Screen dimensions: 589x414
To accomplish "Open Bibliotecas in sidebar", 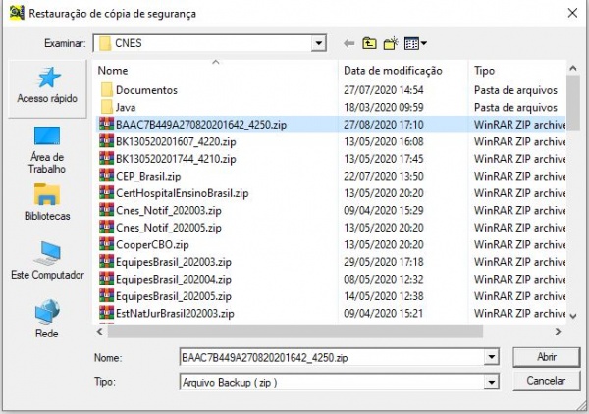I will click(47, 202).
